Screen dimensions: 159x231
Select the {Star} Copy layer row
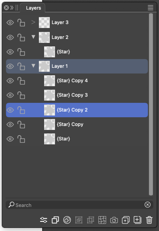pos(77,125)
